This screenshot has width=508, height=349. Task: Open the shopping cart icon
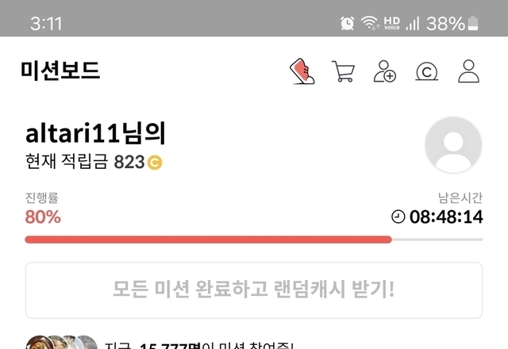(343, 71)
